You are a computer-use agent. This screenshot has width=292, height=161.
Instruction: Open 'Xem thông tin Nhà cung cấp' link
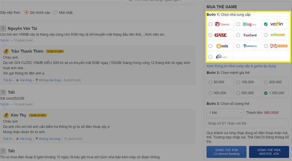241,66
